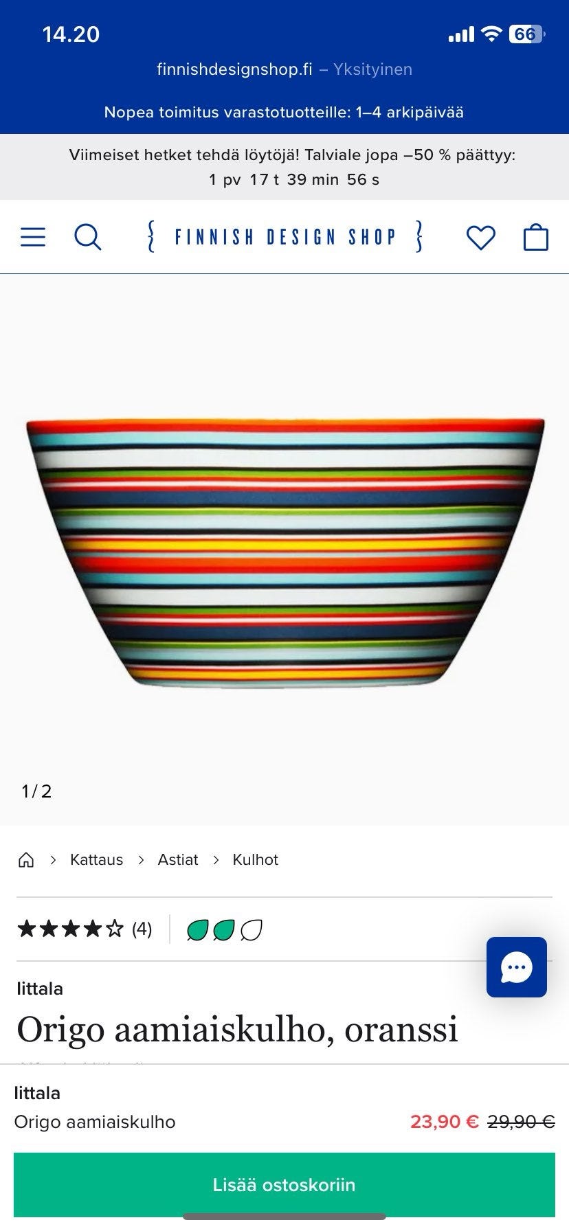Open the shopping bag cart icon
569x1231 pixels.
point(536,237)
